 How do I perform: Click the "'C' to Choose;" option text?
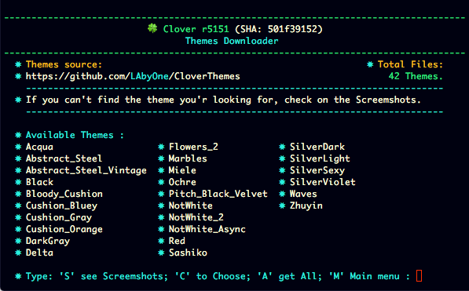tap(212, 276)
